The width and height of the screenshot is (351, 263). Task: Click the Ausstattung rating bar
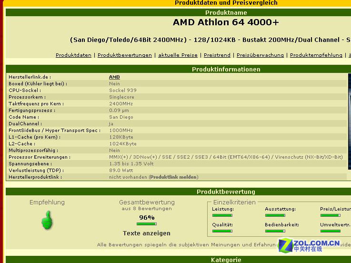point(275,215)
